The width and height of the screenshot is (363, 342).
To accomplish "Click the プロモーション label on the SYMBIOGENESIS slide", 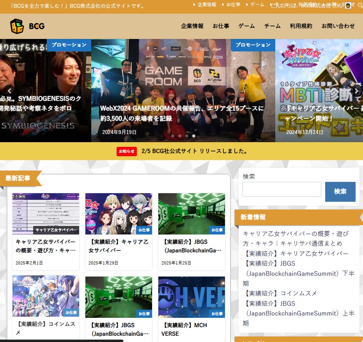I will [x=69, y=45].
